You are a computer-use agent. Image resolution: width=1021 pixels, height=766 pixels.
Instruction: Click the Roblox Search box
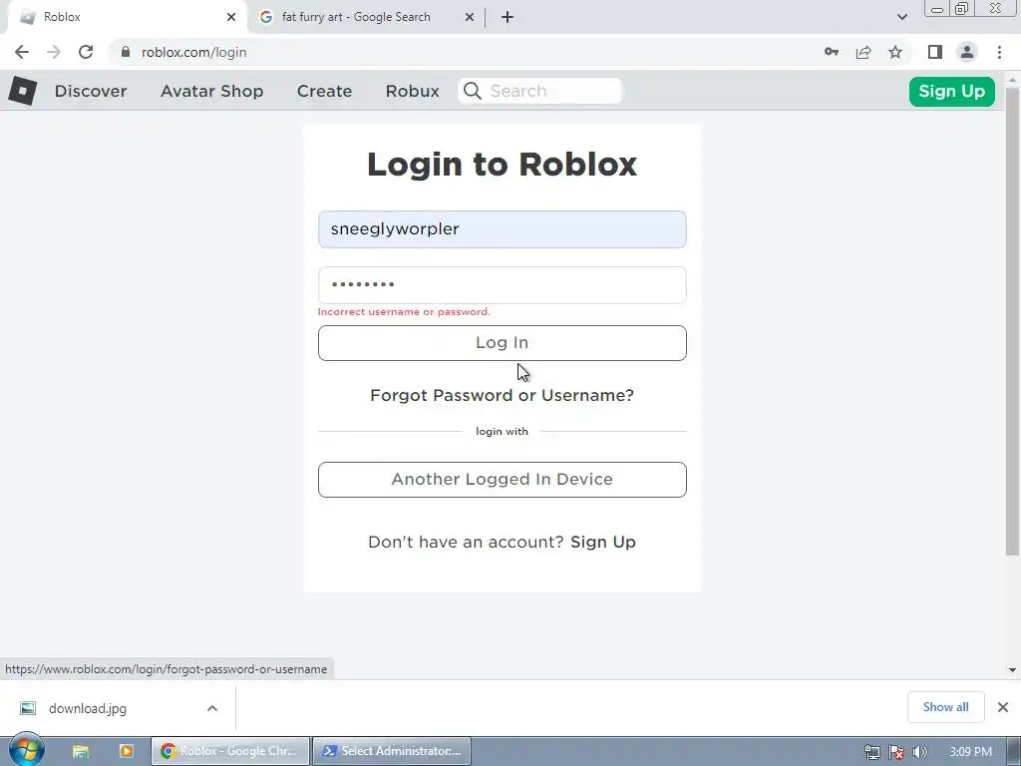[x=540, y=91]
